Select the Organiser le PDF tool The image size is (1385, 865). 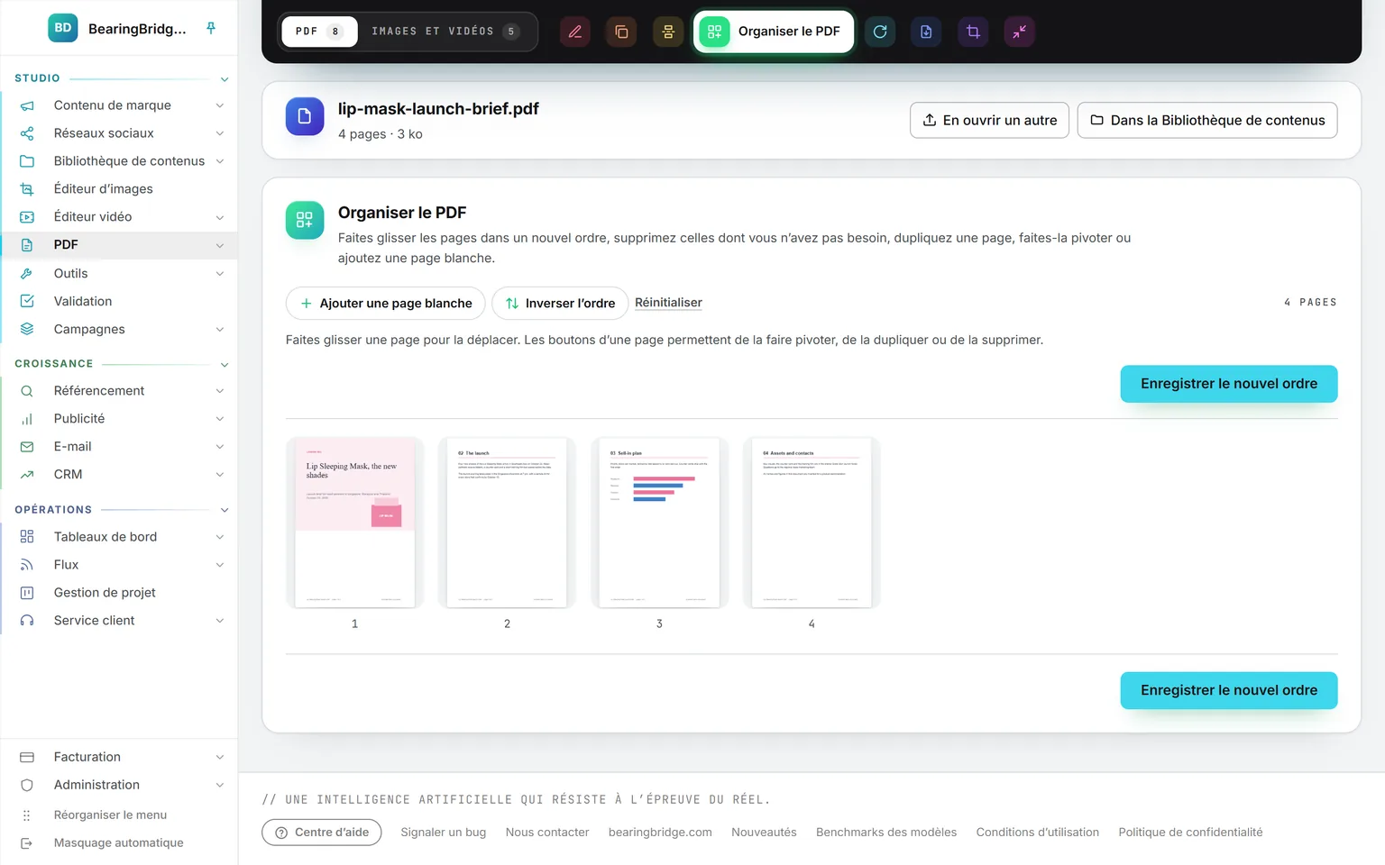(x=774, y=32)
